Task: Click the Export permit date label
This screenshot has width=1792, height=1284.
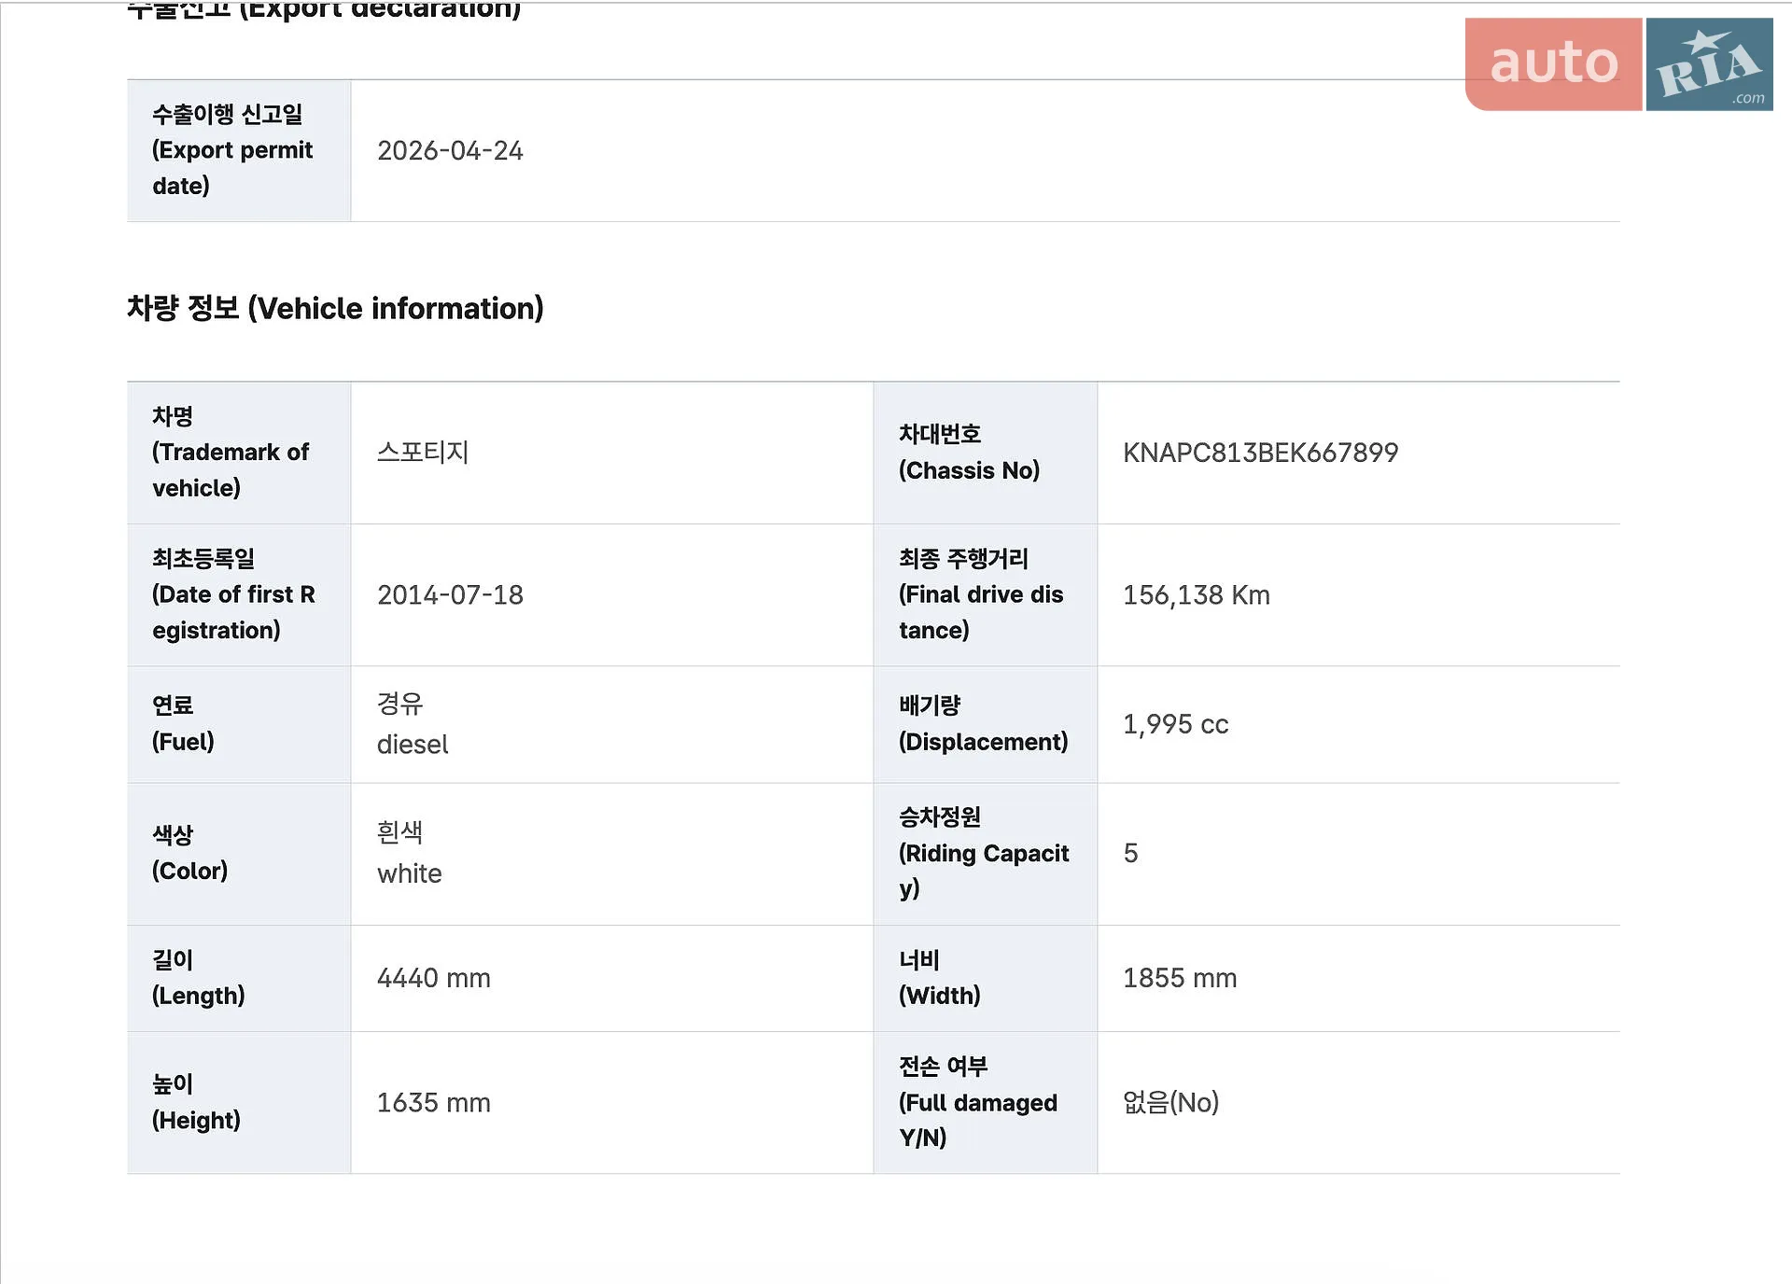Action: (232, 150)
